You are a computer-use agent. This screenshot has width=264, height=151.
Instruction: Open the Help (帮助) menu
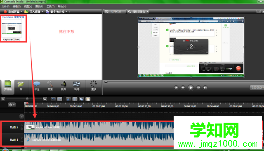tap(62, 7)
